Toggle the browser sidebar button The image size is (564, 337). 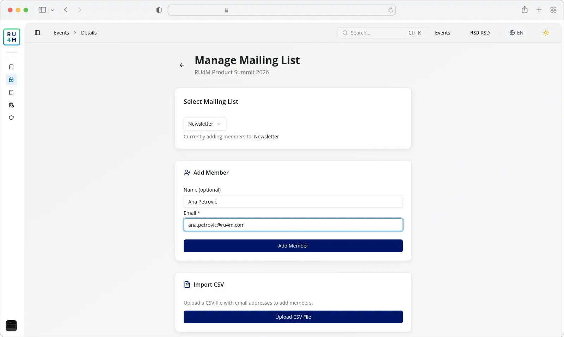42,10
